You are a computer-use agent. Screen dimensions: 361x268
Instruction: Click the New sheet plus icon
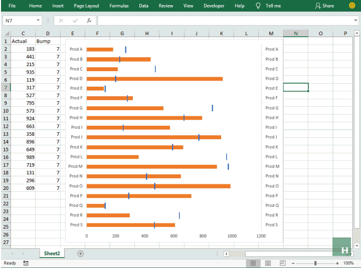click(80, 254)
